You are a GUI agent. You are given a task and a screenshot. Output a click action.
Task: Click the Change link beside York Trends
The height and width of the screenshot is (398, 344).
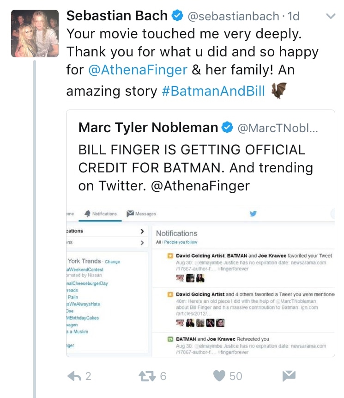tap(112, 262)
